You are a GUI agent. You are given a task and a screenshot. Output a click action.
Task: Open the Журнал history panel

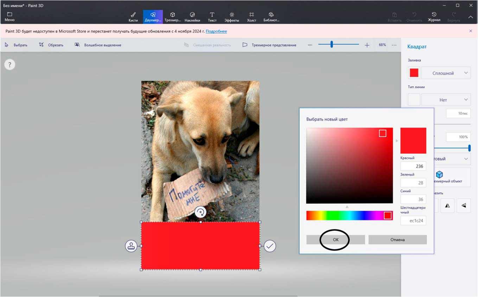[434, 17]
